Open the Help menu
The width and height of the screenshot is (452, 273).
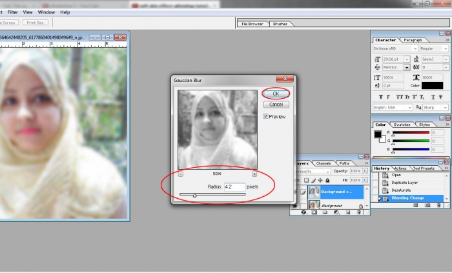[x=65, y=12]
